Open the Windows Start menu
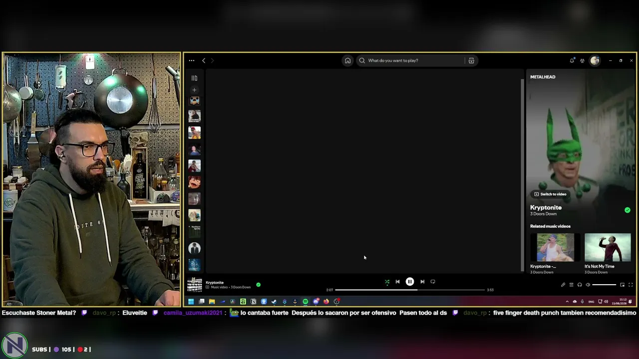639x359 pixels. tap(191, 301)
